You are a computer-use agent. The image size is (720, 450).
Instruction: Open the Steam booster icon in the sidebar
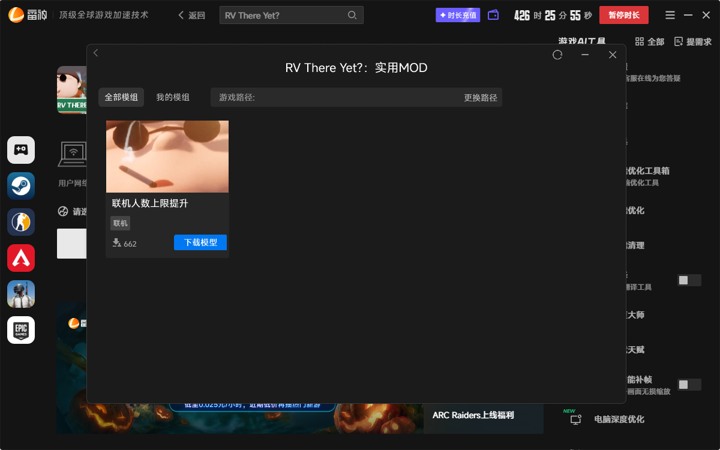(x=21, y=186)
